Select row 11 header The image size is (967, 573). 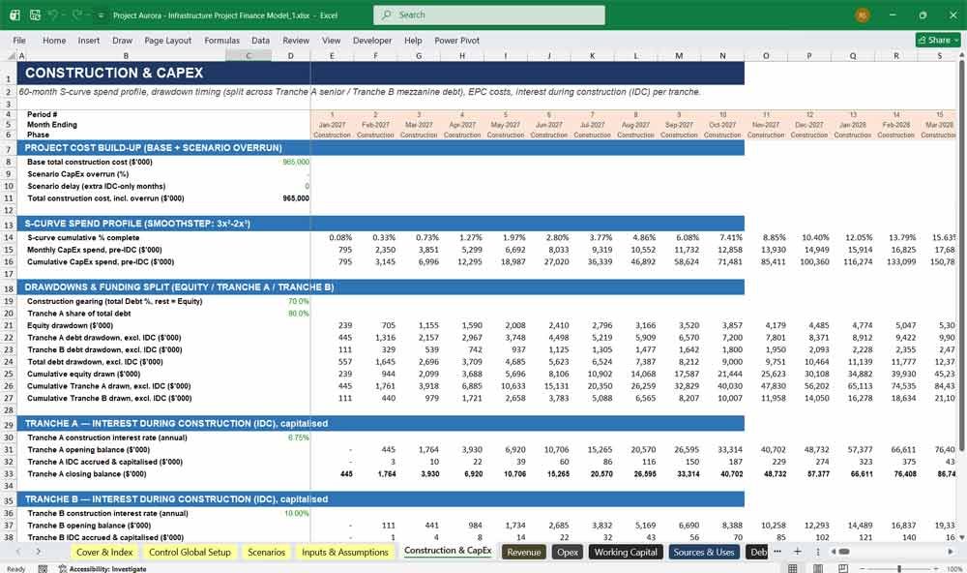(9, 198)
